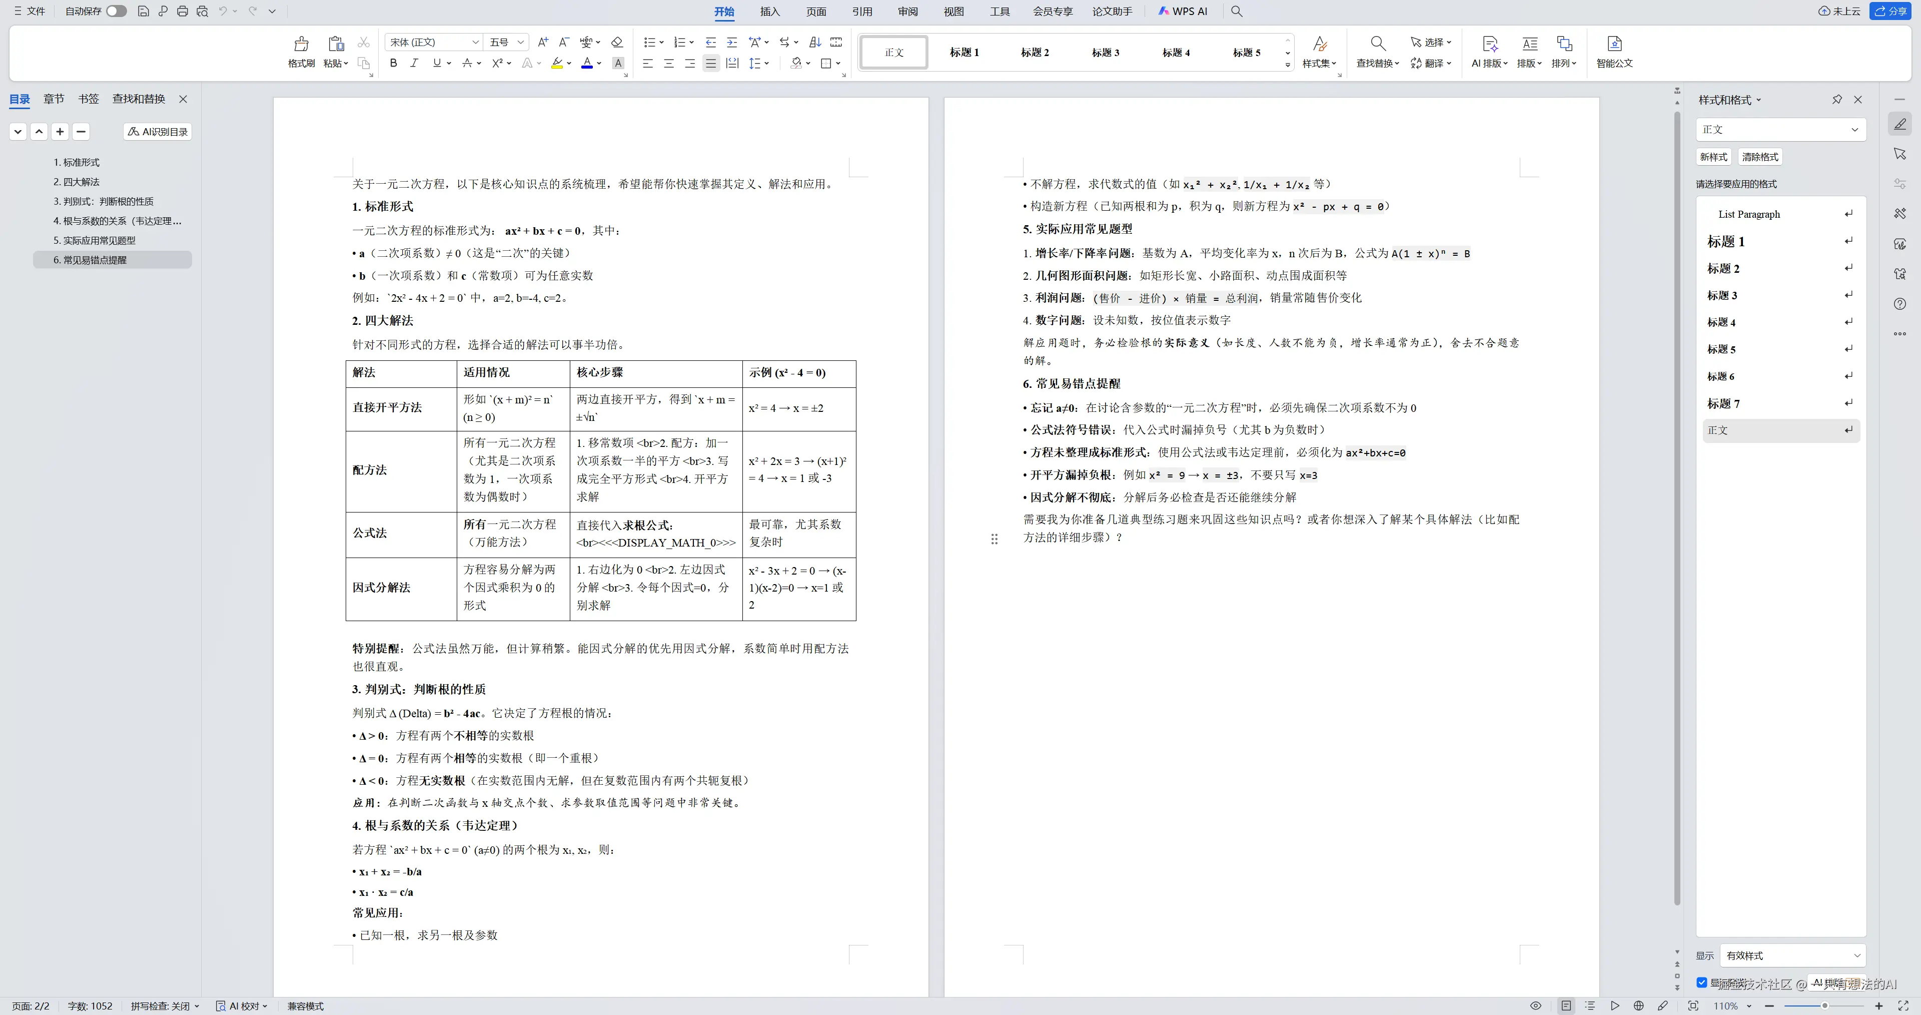The width and height of the screenshot is (1921, 1015).
Task: Switch to the 插入 ribbon tab
Action: pos(769,11)
